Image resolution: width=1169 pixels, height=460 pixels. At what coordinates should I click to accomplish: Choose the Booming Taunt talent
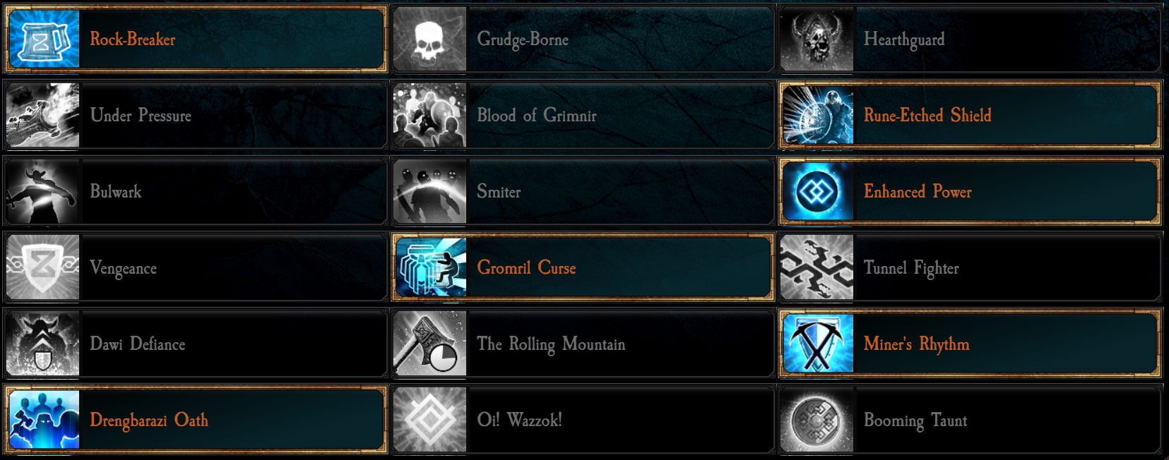[970, 420]
